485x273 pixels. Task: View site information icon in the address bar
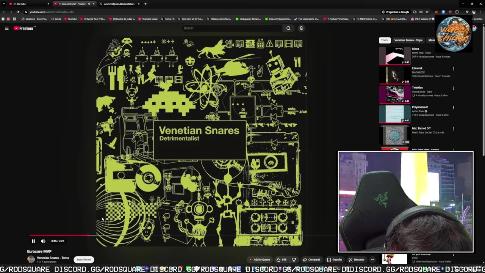[x=26, y=12]
